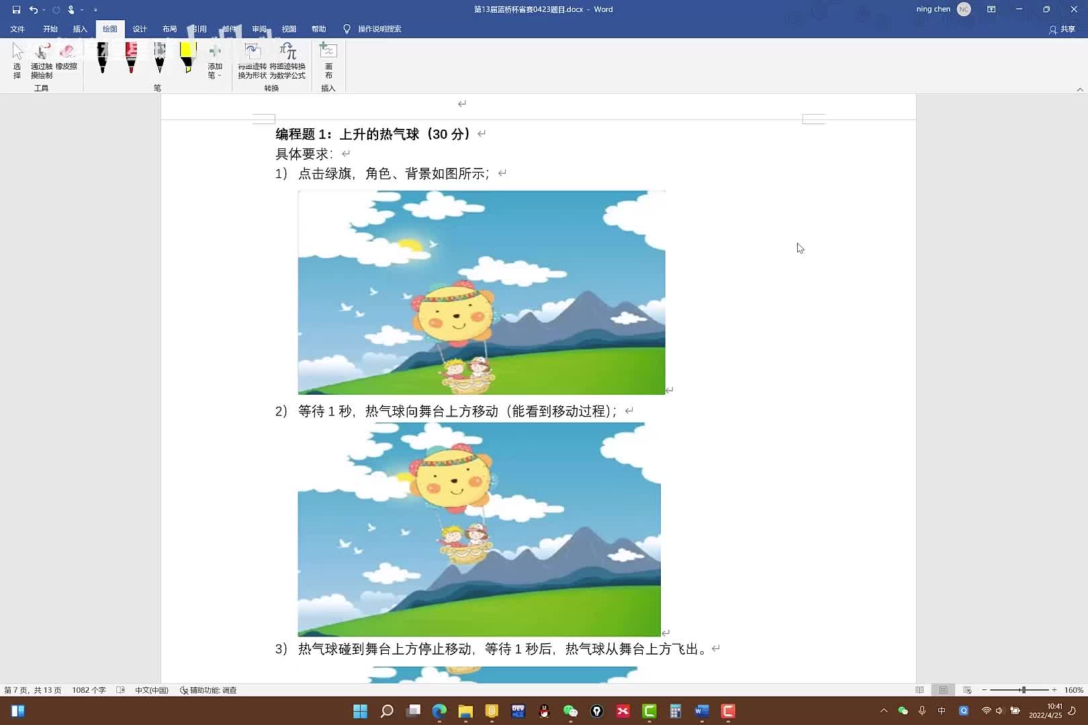The image size is (1088, 725).
Task: Open Microsoft Edge from taskbar
Action: (x=439, y=711)
